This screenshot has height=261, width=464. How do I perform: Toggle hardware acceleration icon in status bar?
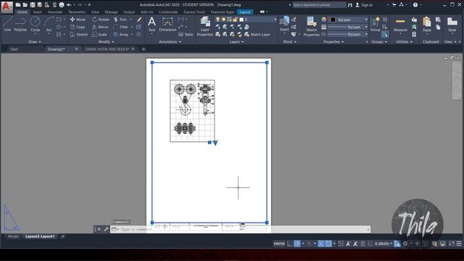tap(442, 244)
